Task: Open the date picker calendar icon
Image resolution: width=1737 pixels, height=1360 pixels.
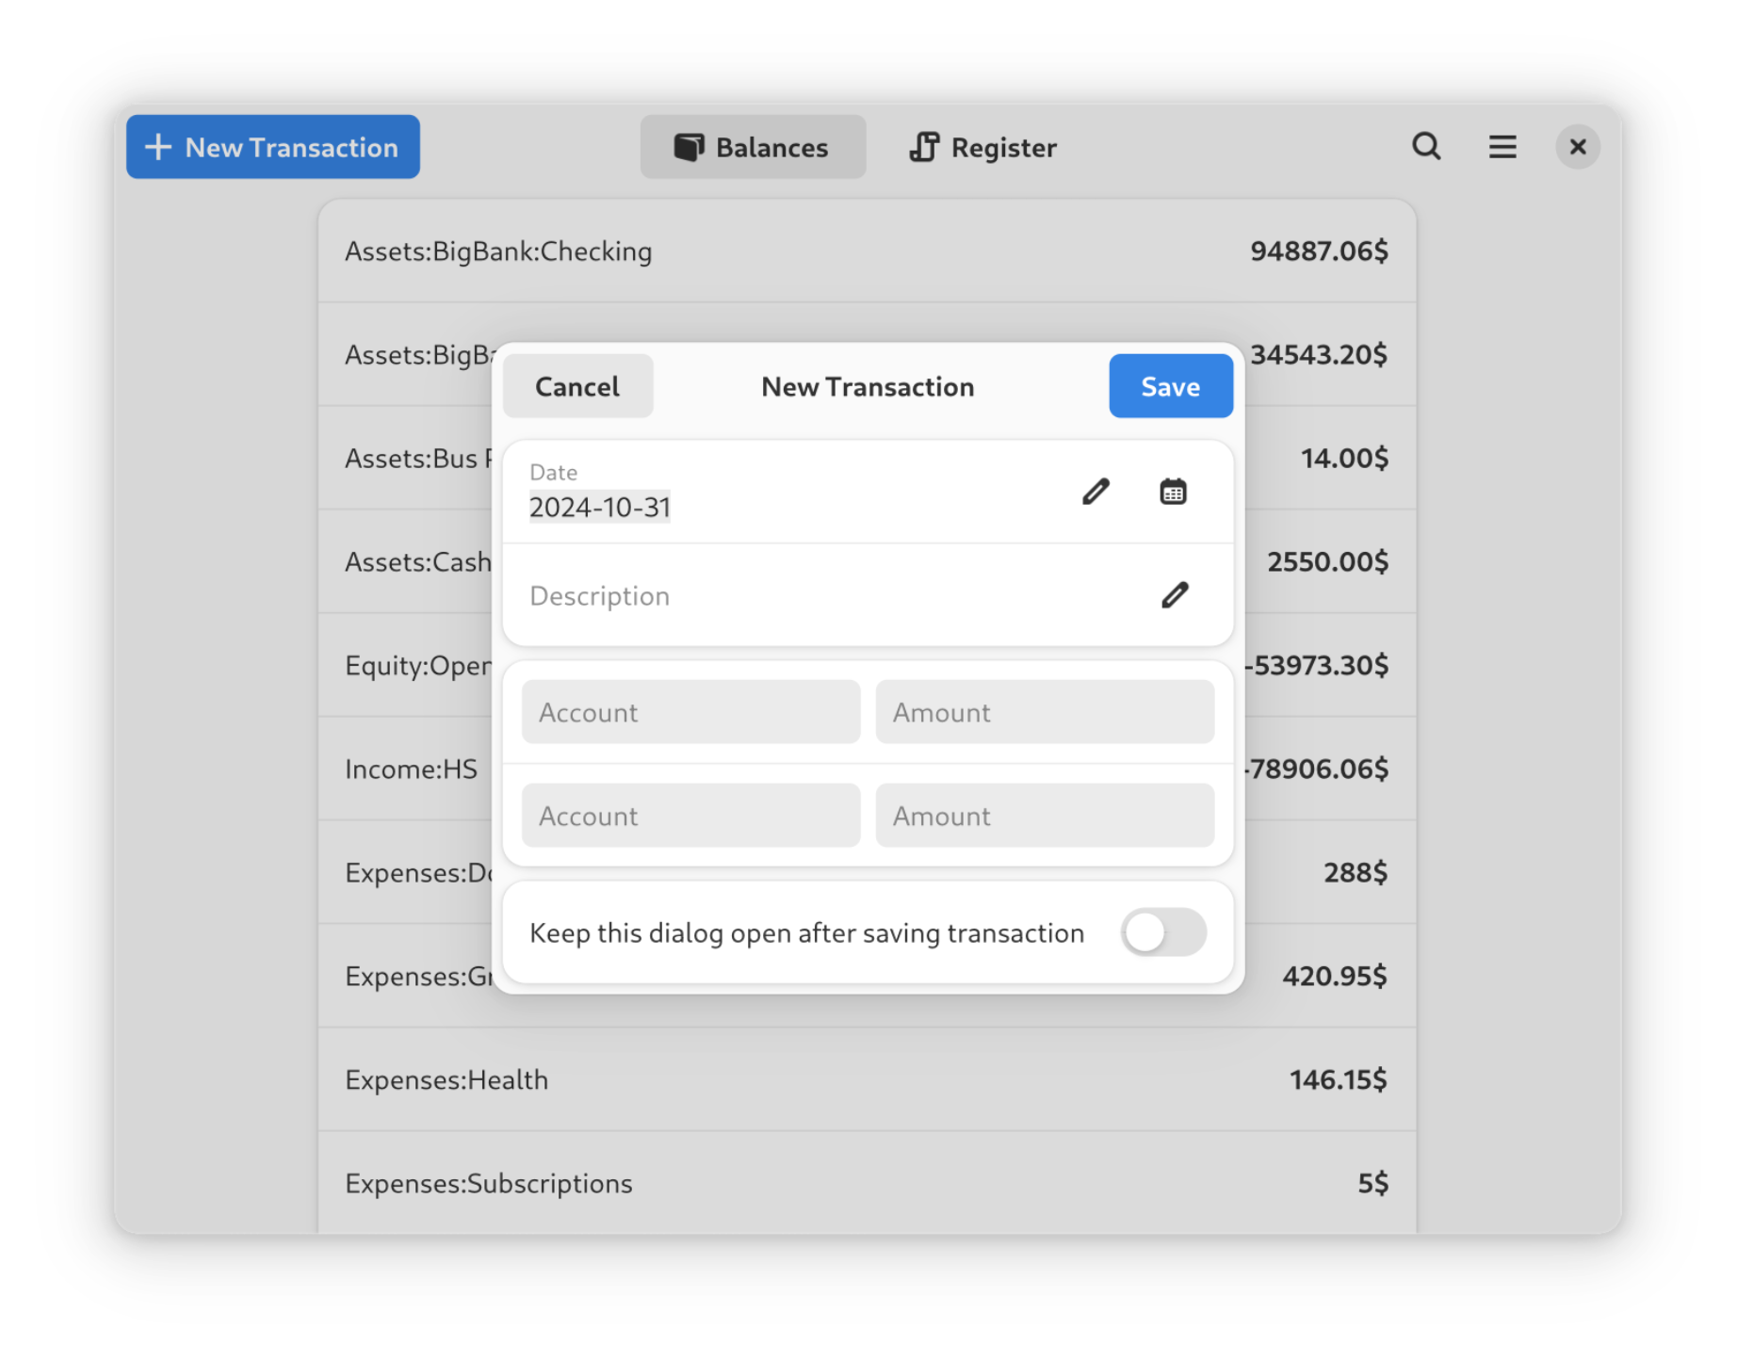Action: [1171, 491]
